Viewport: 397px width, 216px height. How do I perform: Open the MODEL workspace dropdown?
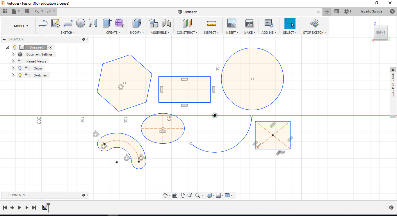(21, 26)
